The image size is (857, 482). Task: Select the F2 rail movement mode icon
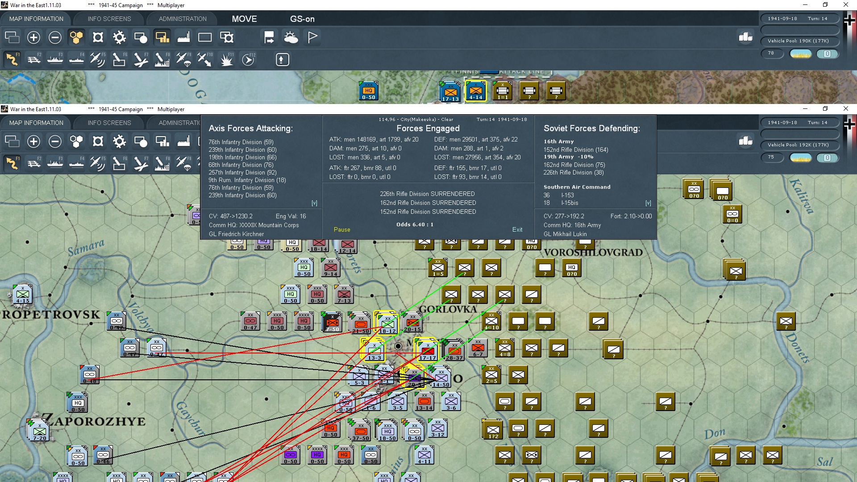click(x=33, y=59)
